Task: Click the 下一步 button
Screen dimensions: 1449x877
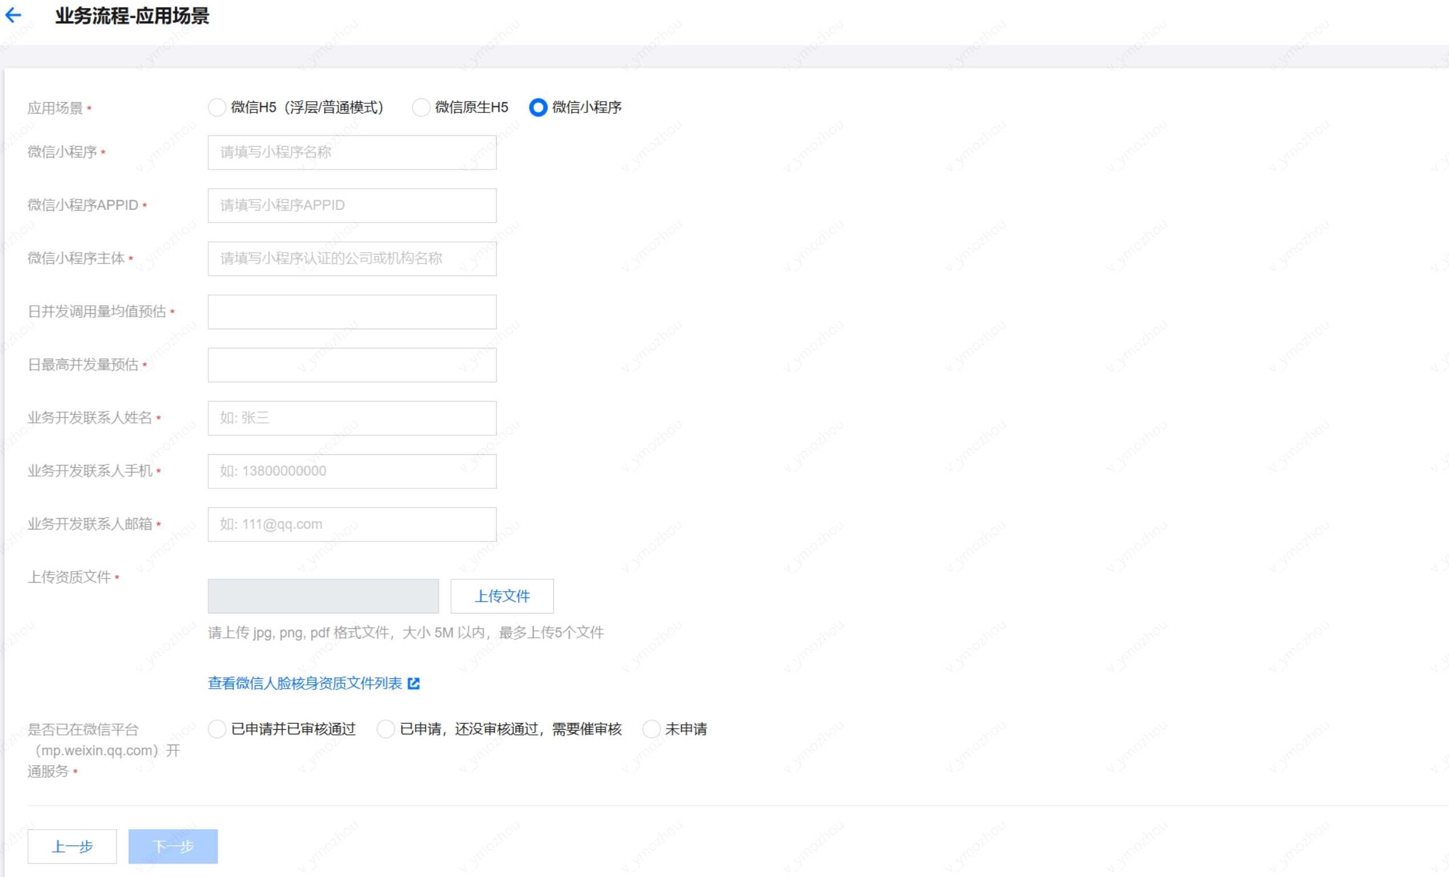Action: [x=173, y=846]
